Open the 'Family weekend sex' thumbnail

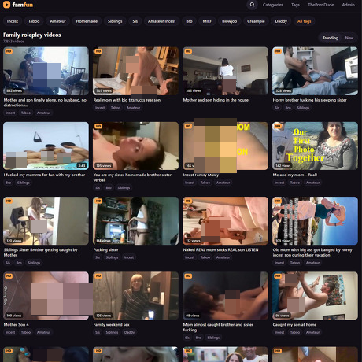coord(135,296)
